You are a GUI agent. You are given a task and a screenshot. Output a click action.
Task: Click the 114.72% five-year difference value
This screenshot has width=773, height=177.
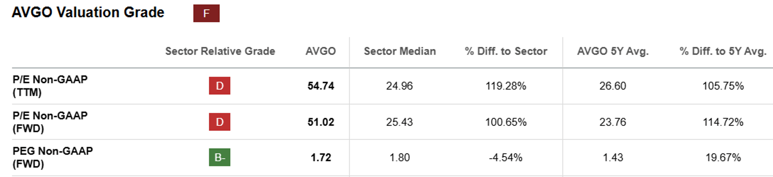[x=723, y=122]
